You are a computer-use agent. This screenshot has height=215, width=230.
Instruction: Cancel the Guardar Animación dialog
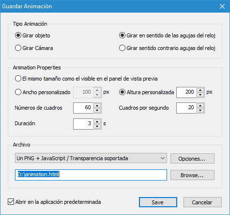pyautogui.click(x=202, y=202)
